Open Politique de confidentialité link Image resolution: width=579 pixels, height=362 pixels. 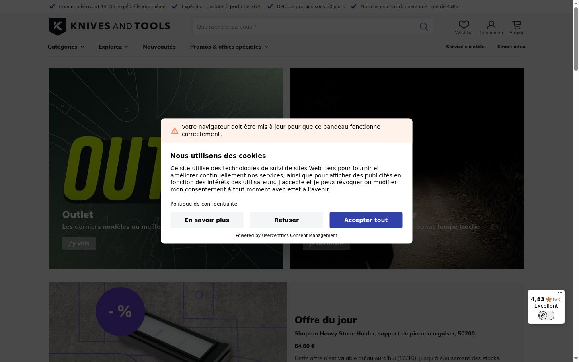click(x=204, y=204)
